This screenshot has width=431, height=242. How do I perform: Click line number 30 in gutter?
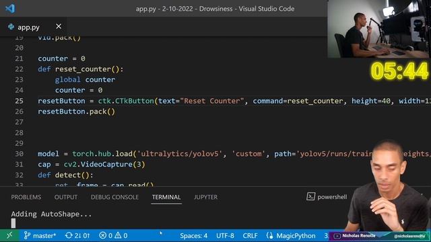pyautogui.click(x=20, y=154)
